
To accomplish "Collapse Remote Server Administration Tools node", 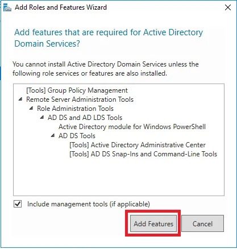I will 20,99.
